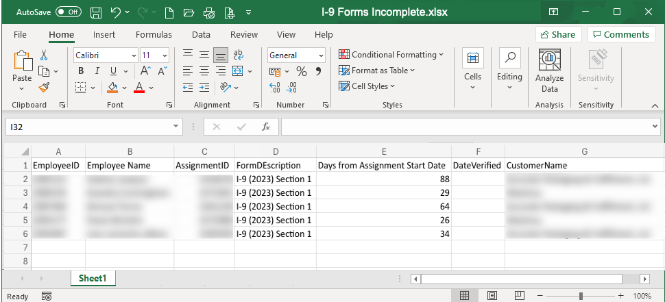665x302 pixels.
Task: Expand Format as Table menu
Action: coord(376,71)
